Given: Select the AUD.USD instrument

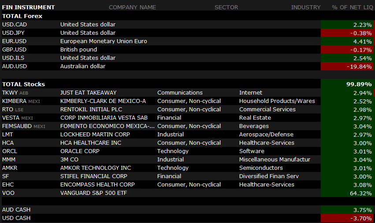Looking at the screenshot, I should [x=15, y=66].
